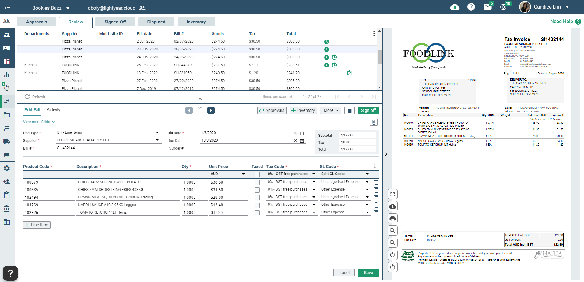This screenshot has width=584, height=282.
Task: Click Refresh in bills list
Action: pyautogui.click(x=35, y=97)
